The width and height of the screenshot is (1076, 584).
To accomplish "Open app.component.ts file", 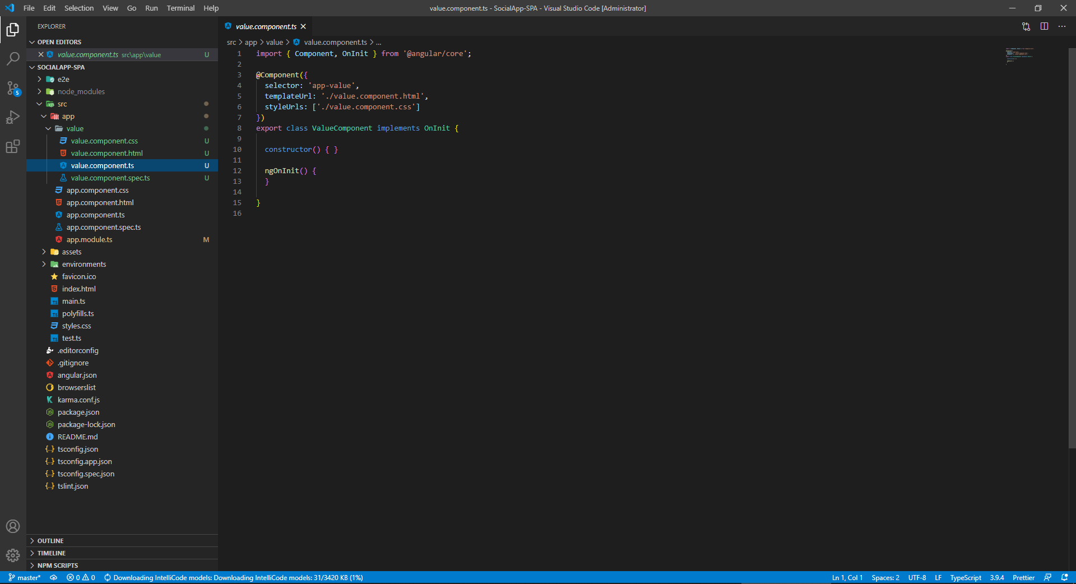I will (x=122, y=215).
